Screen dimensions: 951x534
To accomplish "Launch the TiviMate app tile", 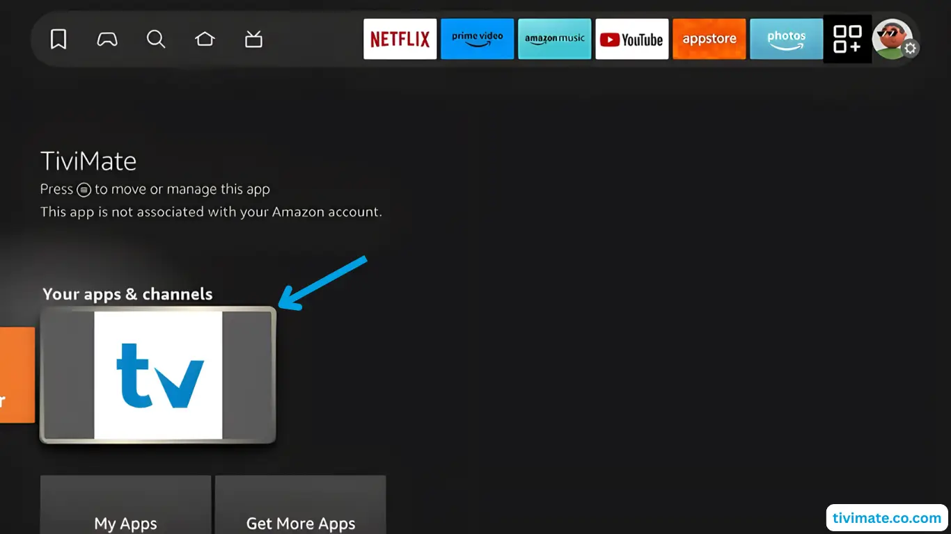I will tap(158, 375).
